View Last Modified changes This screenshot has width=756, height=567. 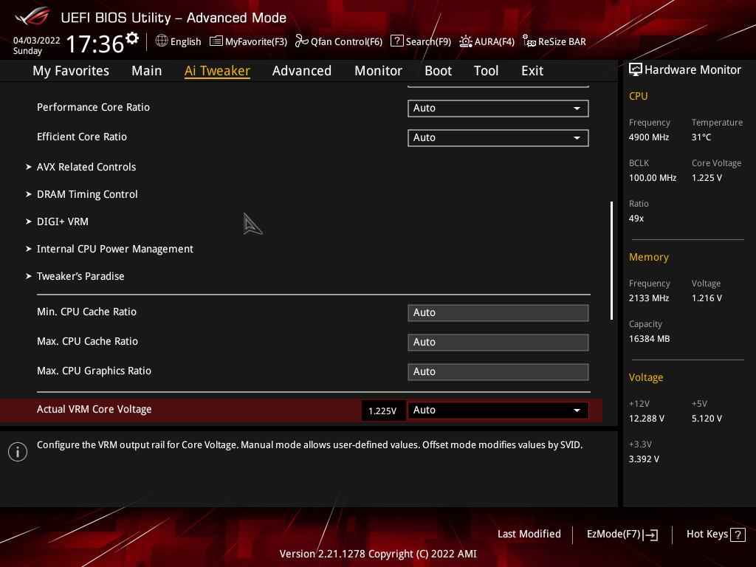pos(529,534)
